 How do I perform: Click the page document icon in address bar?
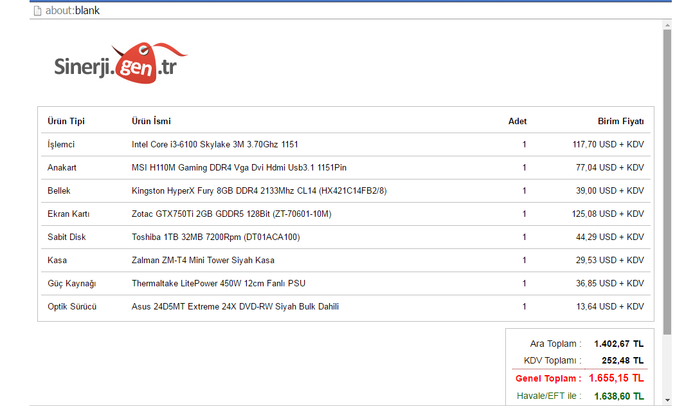point(37,10)
